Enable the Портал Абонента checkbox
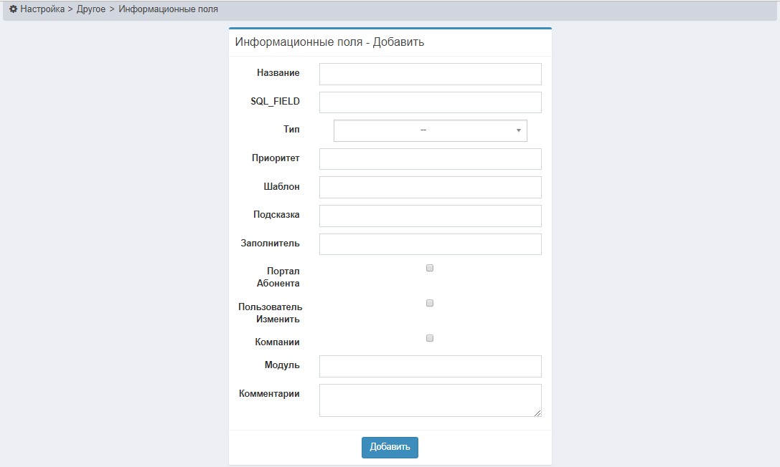This screenshot has width=780, height=467. 430,268
